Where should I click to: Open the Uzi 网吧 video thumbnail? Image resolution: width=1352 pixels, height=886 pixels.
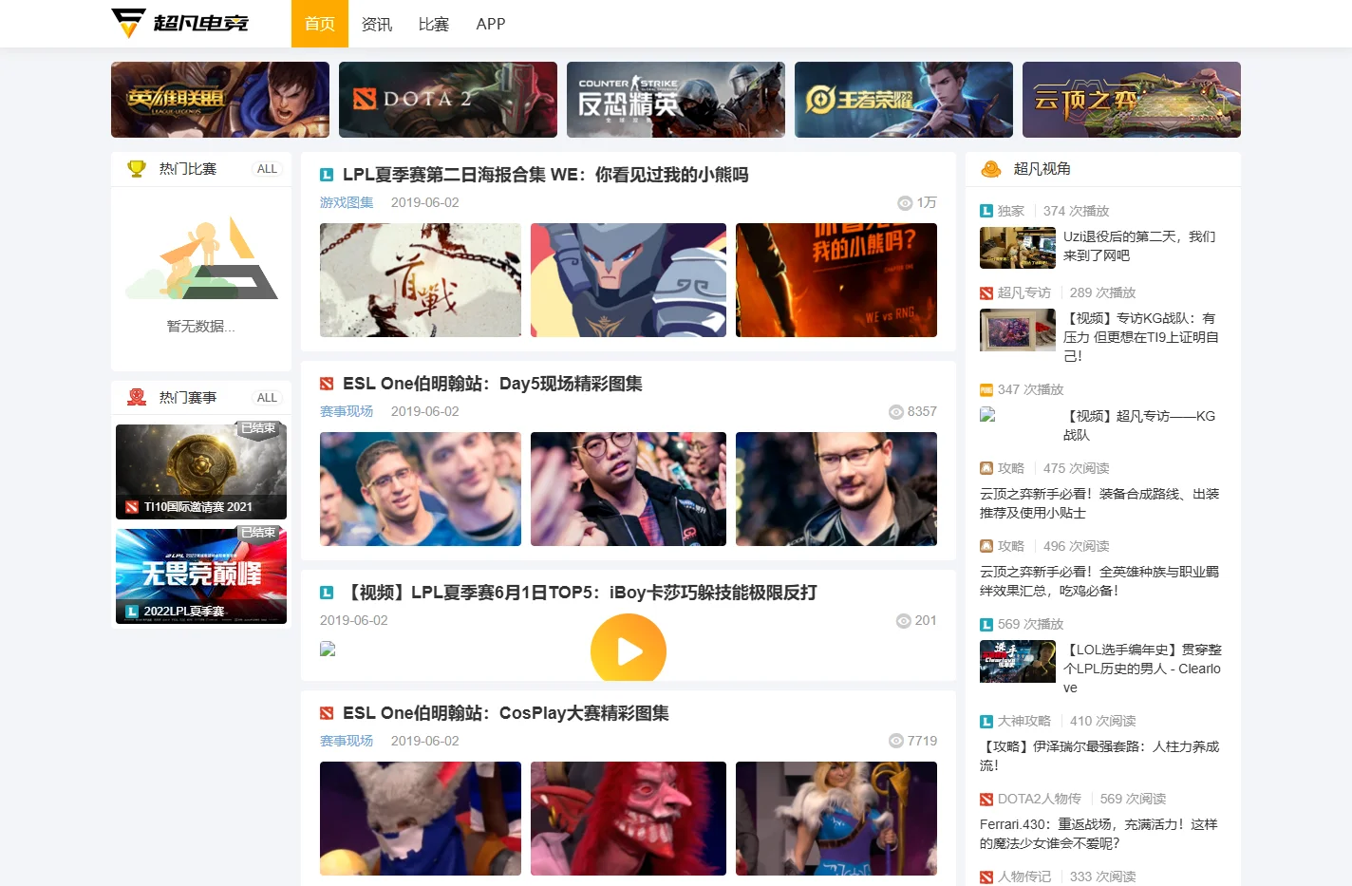1018,249
